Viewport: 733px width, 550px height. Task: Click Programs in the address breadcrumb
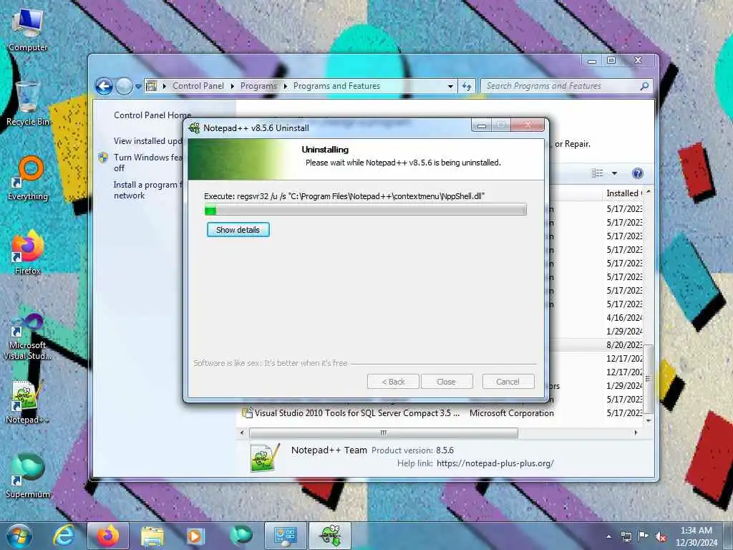258,86
